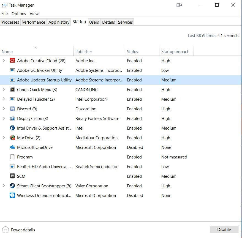Viewport: 242px width, 238px height.
Task: Click the Disable button
Action: [x=224, y=229]
